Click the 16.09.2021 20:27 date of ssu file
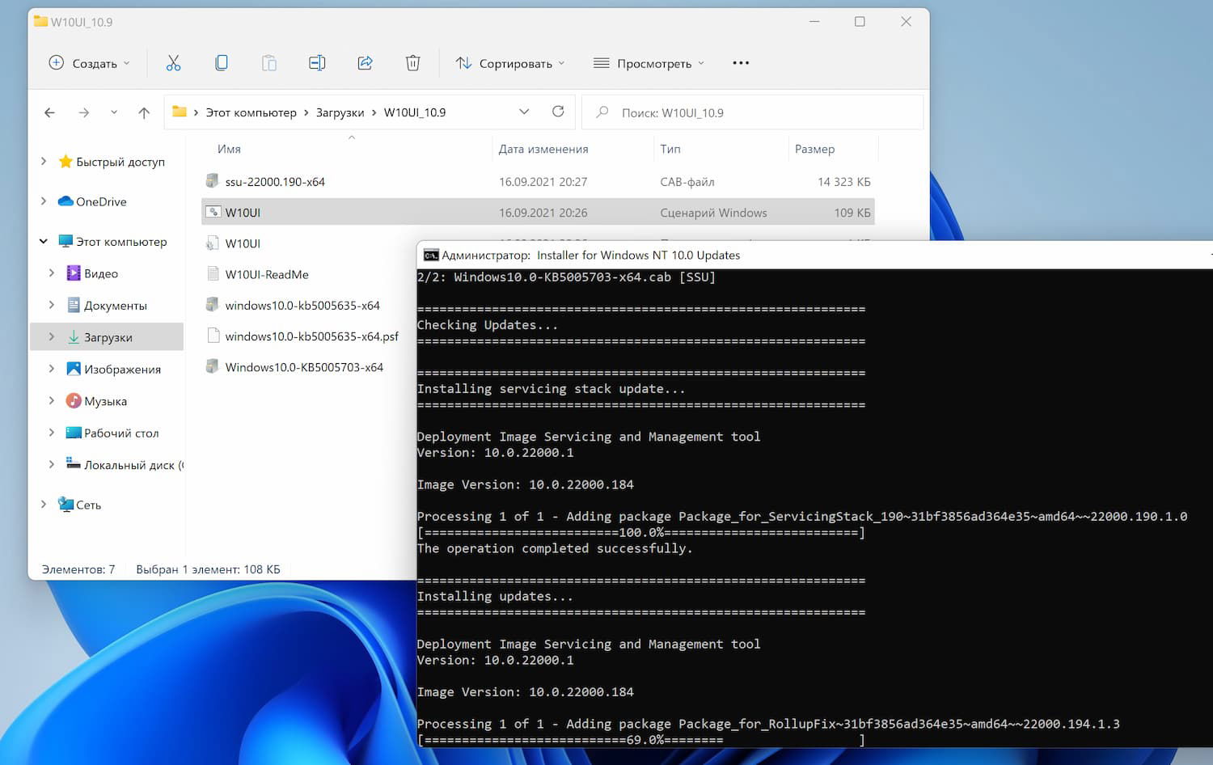This screenshot has height=765, width=1213. (543, 182)
